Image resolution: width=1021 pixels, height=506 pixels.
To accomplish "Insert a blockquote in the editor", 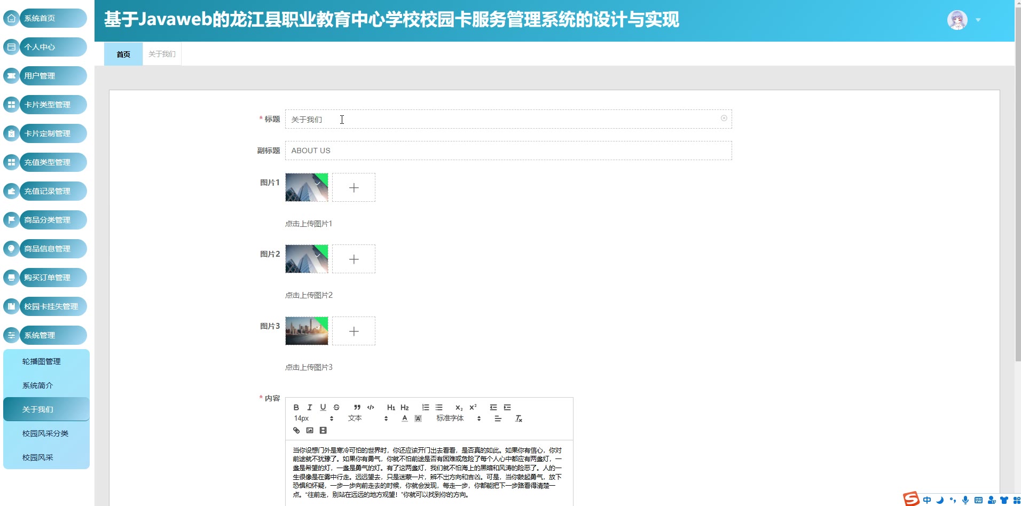I will pyautogui.click(x=357, y=407).
